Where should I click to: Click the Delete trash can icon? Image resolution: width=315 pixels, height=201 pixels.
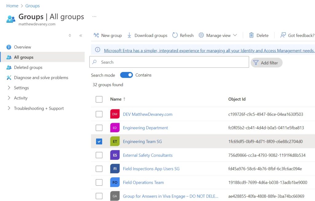(x=251, y=35)
